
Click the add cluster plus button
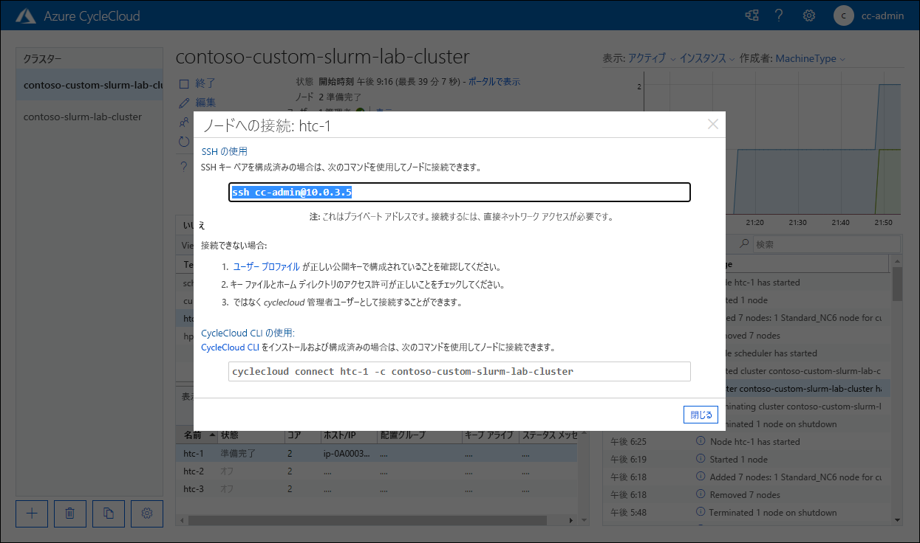coord(32,513)
